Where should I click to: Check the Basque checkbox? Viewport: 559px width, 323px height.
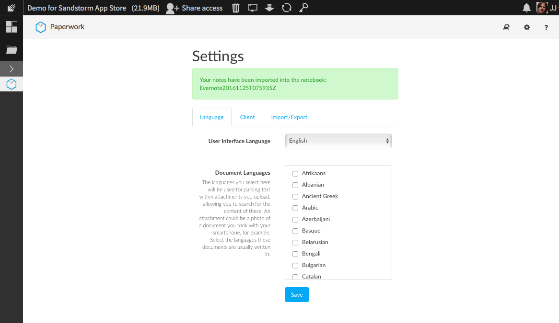295,231
